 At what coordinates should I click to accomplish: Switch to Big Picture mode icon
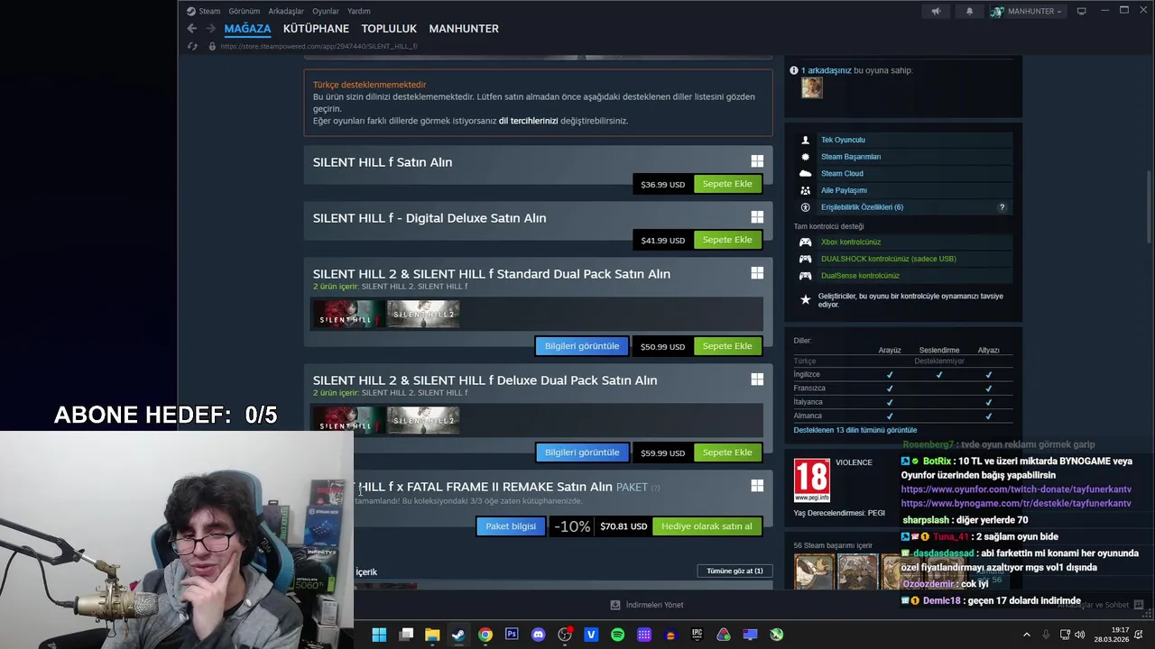coord(1081,11)
